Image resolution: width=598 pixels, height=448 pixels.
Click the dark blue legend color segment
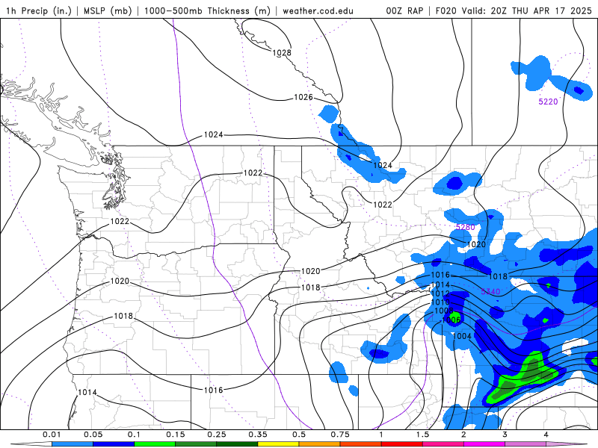[x=114, y=444]
